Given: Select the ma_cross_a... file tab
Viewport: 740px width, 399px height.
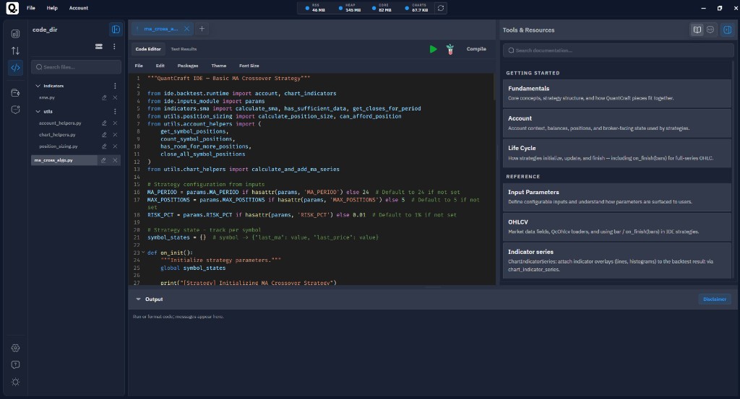Looking at the screenshot, I should click(x=160, y=29).
